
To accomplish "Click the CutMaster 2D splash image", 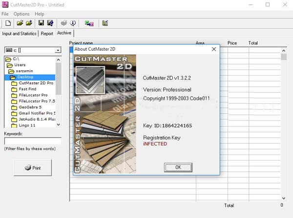I will (x=105, y=114).
